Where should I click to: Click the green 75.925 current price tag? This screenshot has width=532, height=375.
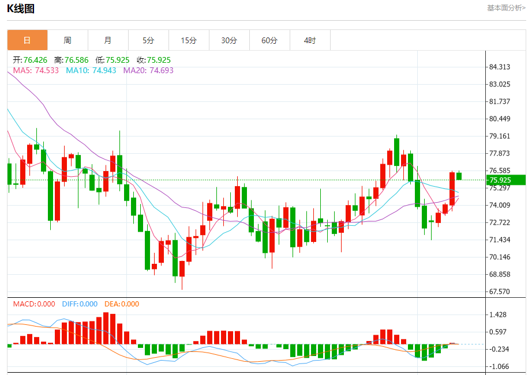click(x=506, y=180)
